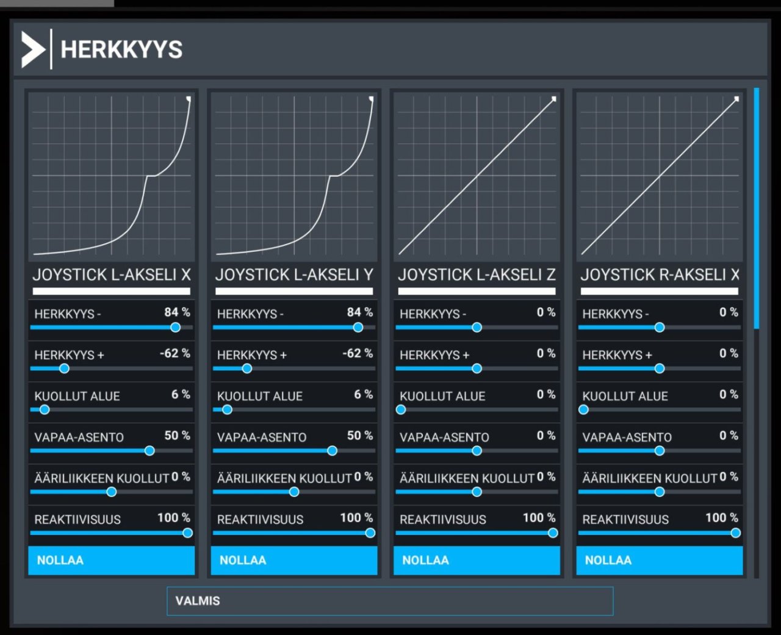
Task: Click Herkkyys + slider handle for L-akseli X
Action: click(64, 368)
